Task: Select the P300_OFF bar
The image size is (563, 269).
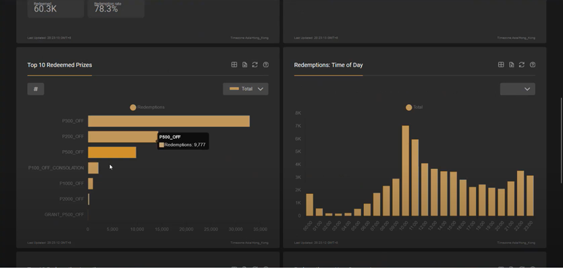Action: pos(169,121)
